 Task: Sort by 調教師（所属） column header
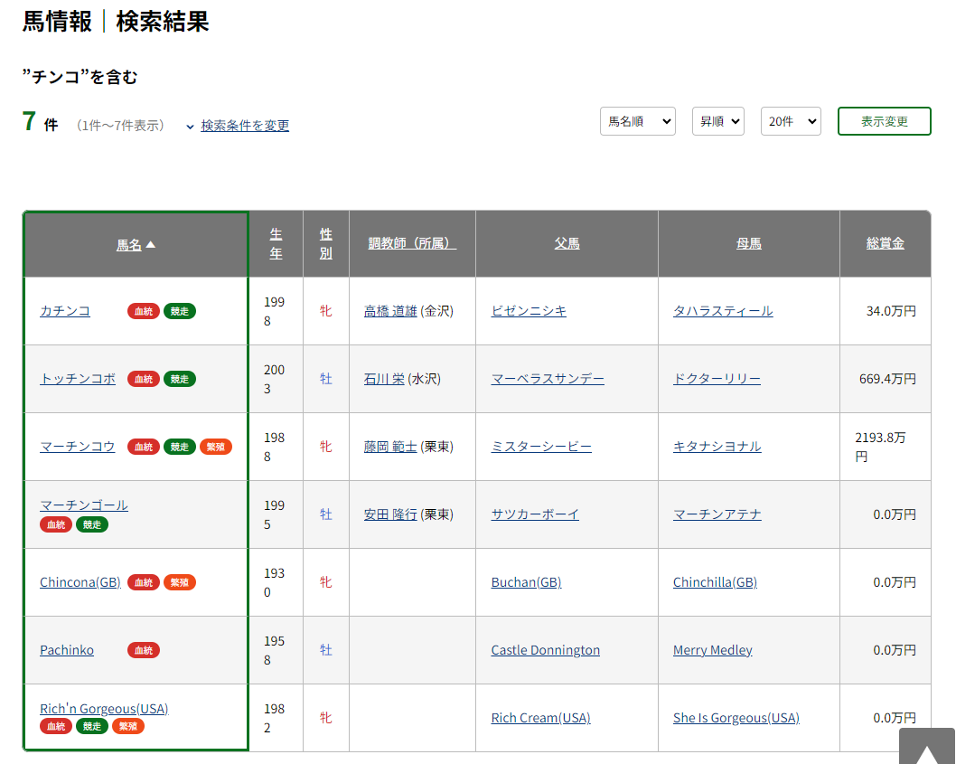412,243
